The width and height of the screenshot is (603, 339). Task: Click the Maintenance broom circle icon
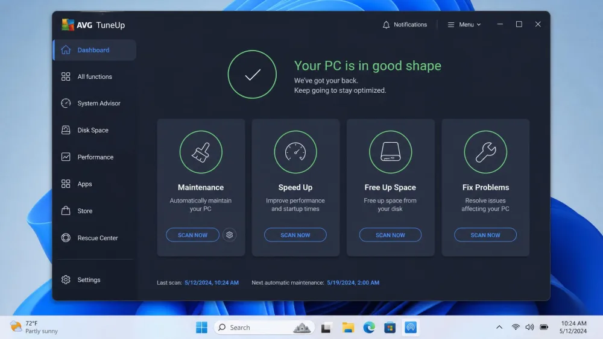pos(201,152)
